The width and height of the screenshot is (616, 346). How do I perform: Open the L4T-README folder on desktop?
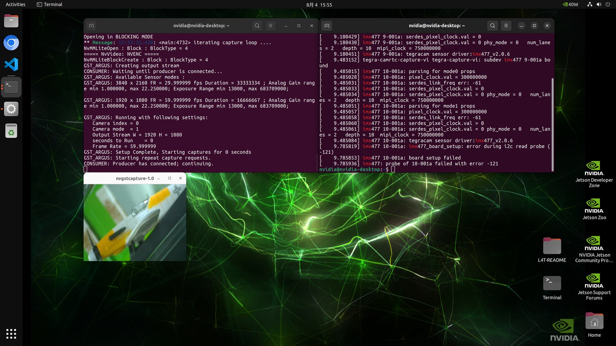(552, 250)
